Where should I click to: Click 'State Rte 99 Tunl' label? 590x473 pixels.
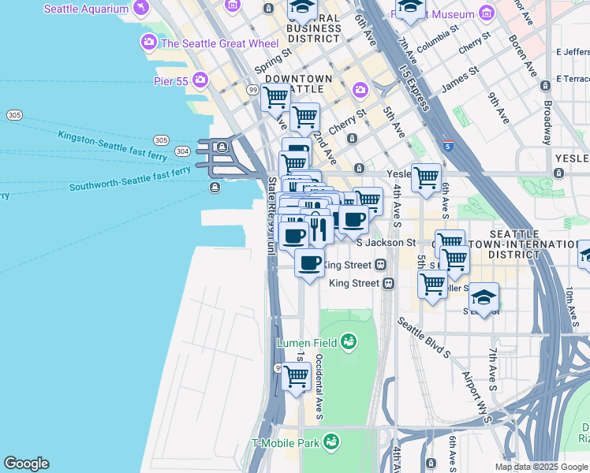(271, 216)
